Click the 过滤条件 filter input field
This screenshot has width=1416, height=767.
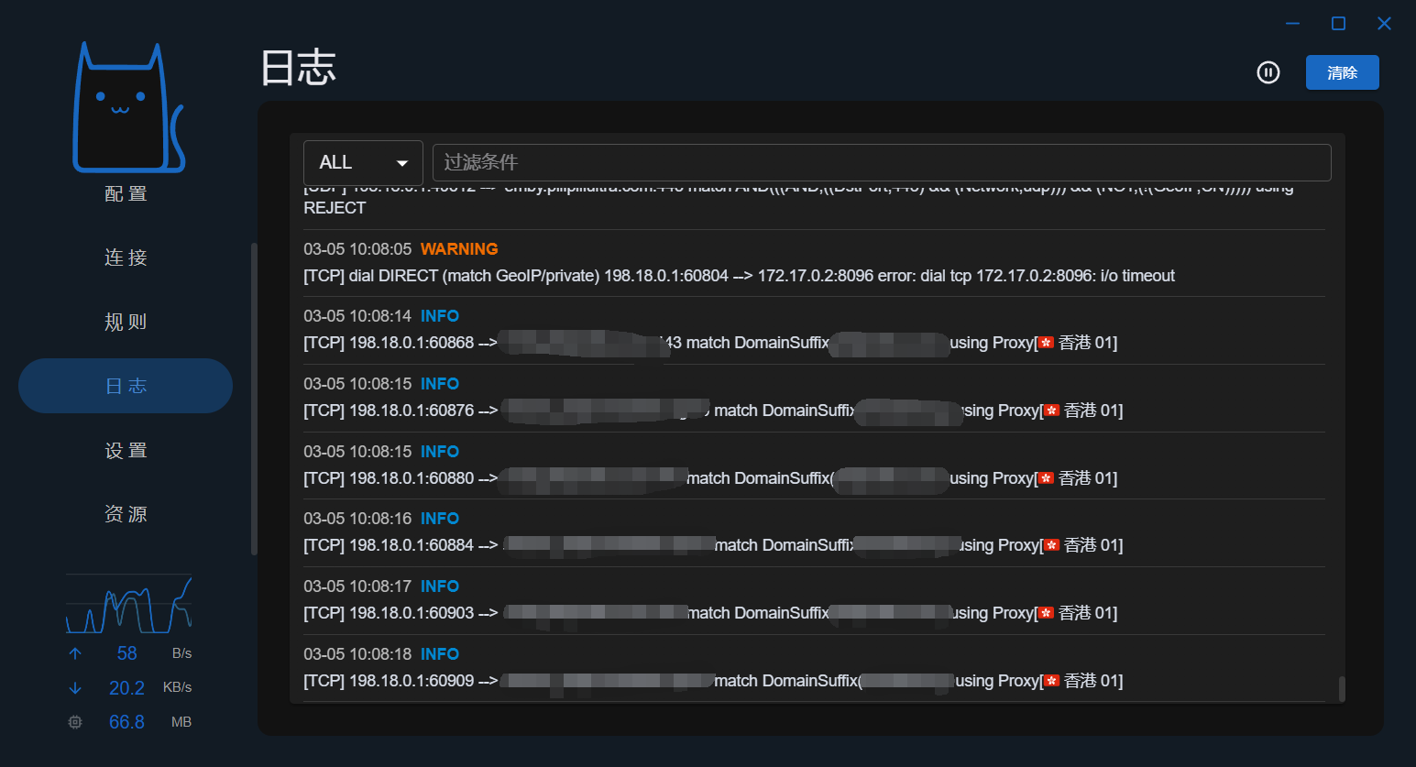click(x=881, y=162)
